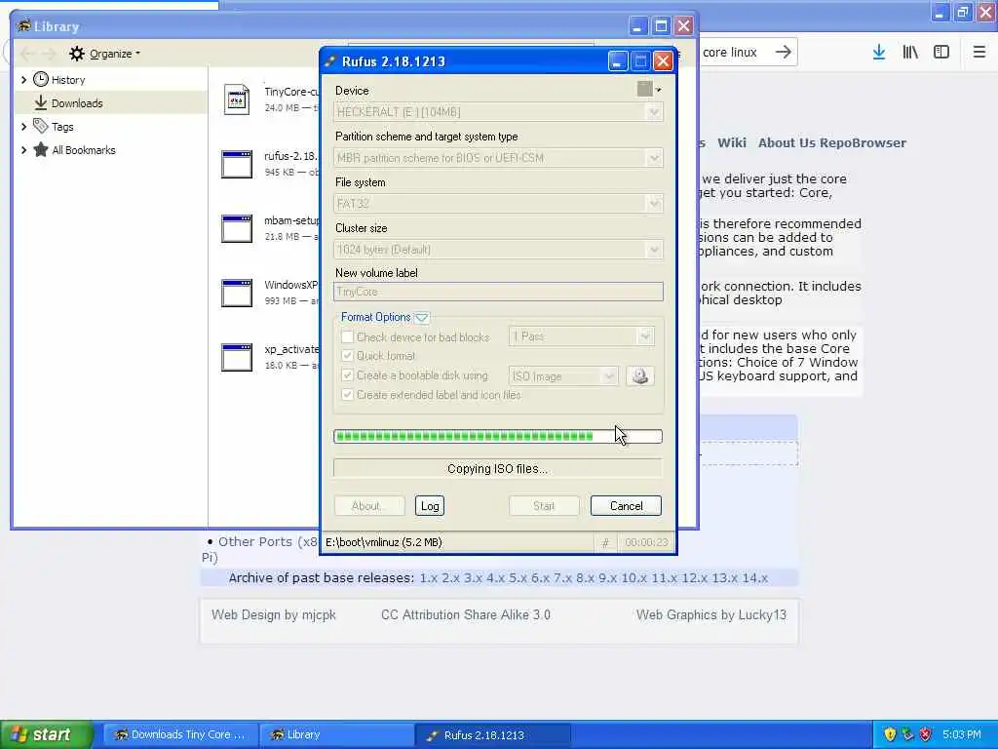This screenshot has width=998, height=749.
Task: Toggle 'Create extended label and icon files' checkbox
Action: (348, 395)
